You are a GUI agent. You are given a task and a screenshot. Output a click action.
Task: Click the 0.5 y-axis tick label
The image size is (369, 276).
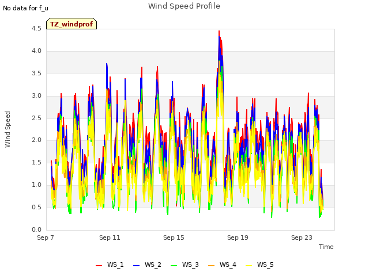pos(36,207)
